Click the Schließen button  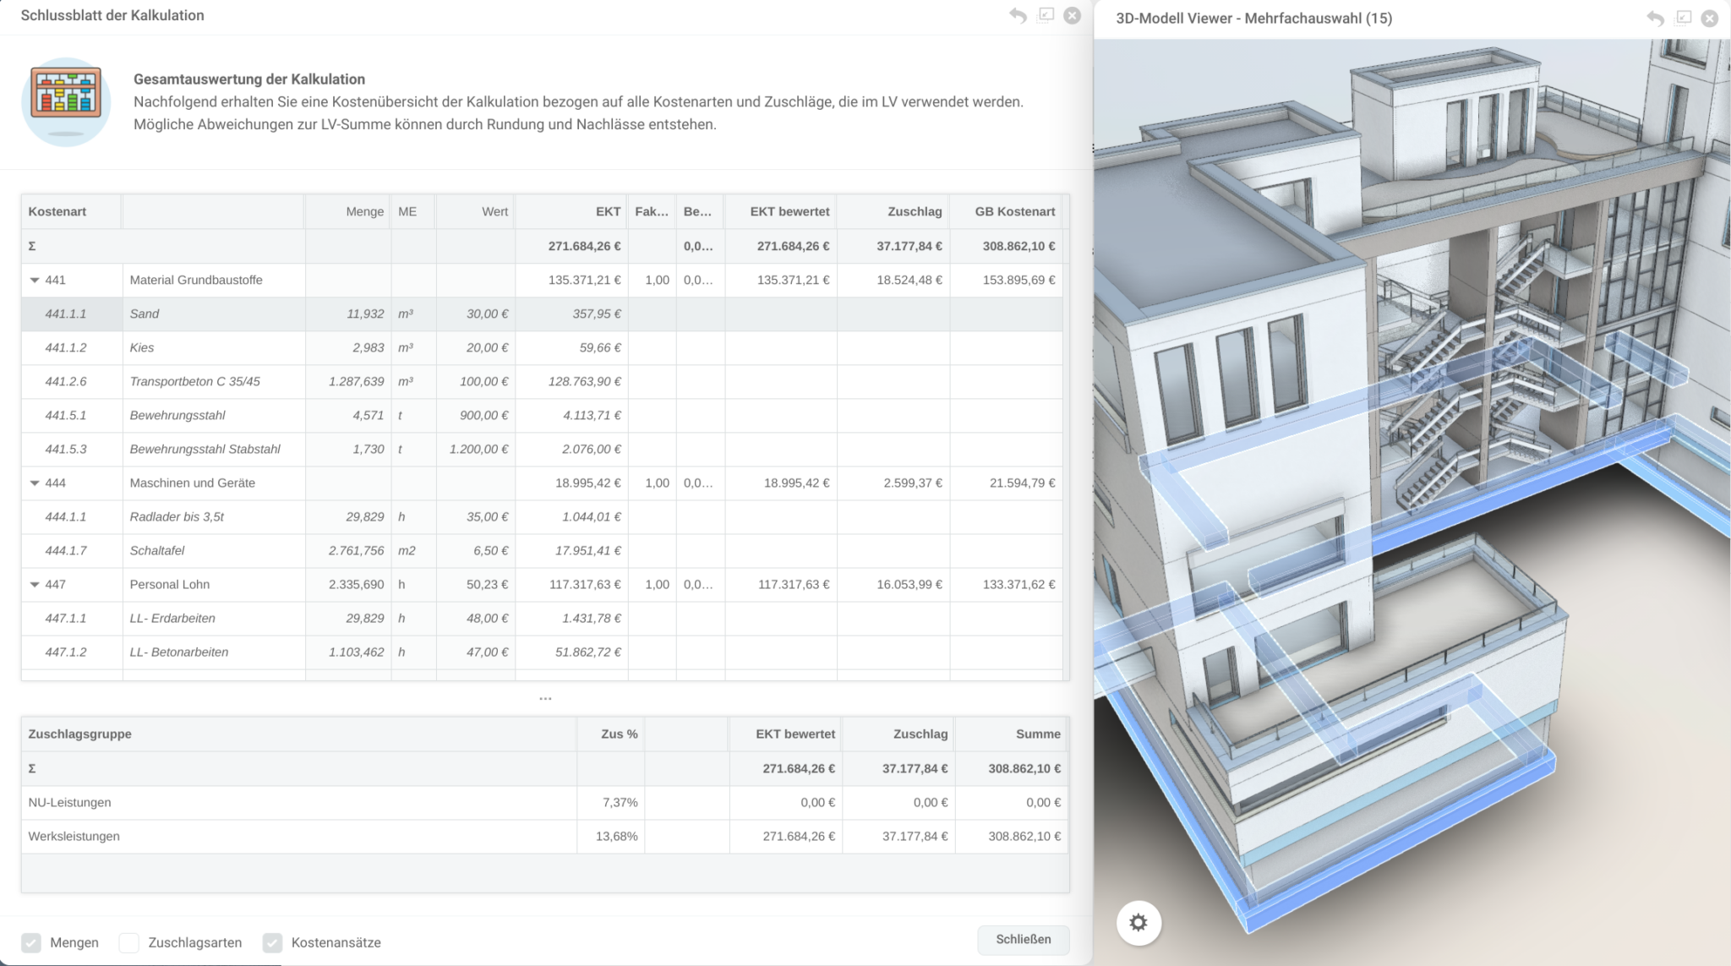pos(1023,940)
